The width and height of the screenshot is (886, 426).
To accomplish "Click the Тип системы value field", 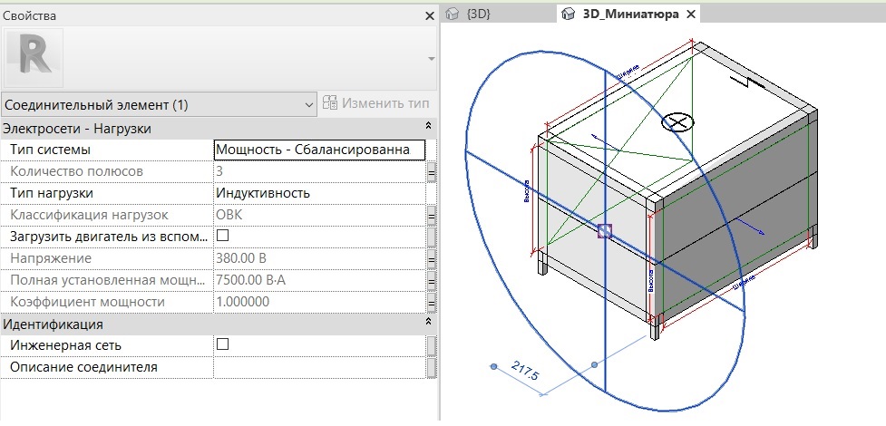I will (x=318, y=150).
